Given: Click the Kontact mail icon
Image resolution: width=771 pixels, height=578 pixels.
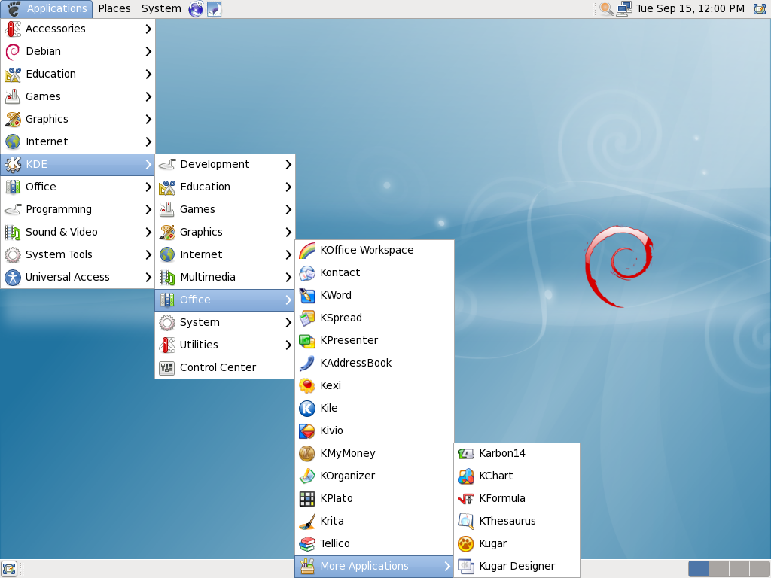Looking at the screenshot, I should tap(307, 272).
